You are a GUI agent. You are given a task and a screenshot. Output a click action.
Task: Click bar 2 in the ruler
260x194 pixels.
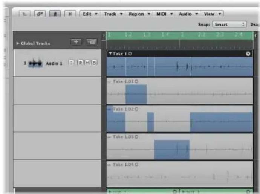[x=182, y=35]
